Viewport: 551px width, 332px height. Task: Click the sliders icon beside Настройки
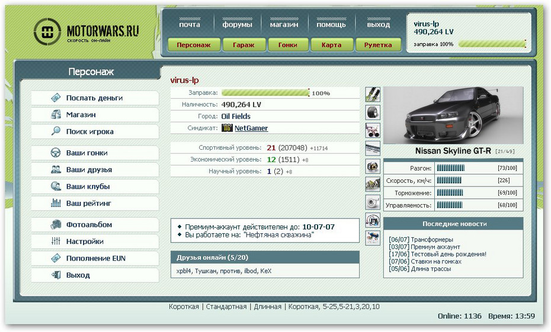56,241
